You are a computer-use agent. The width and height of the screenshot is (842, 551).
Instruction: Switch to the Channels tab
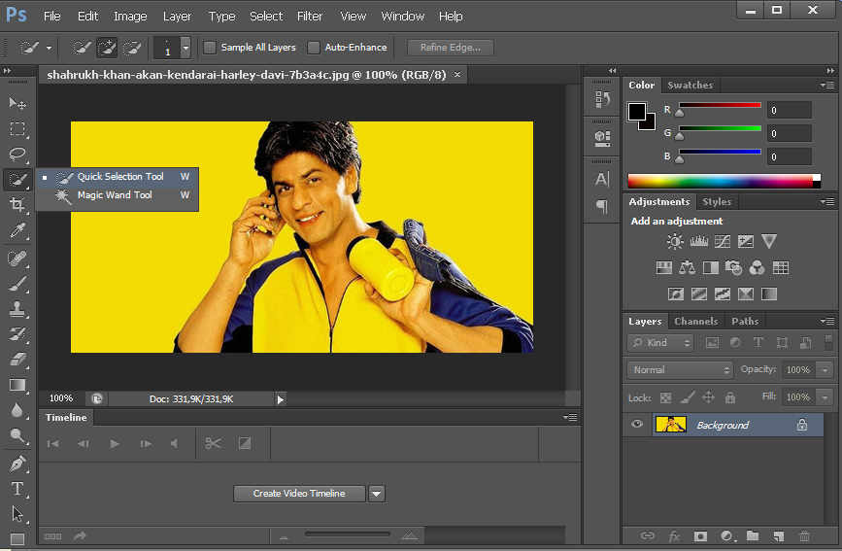(x=696, y=321)
